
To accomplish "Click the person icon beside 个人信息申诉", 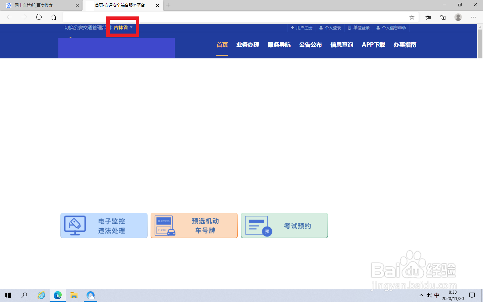I will pos(378,28).
